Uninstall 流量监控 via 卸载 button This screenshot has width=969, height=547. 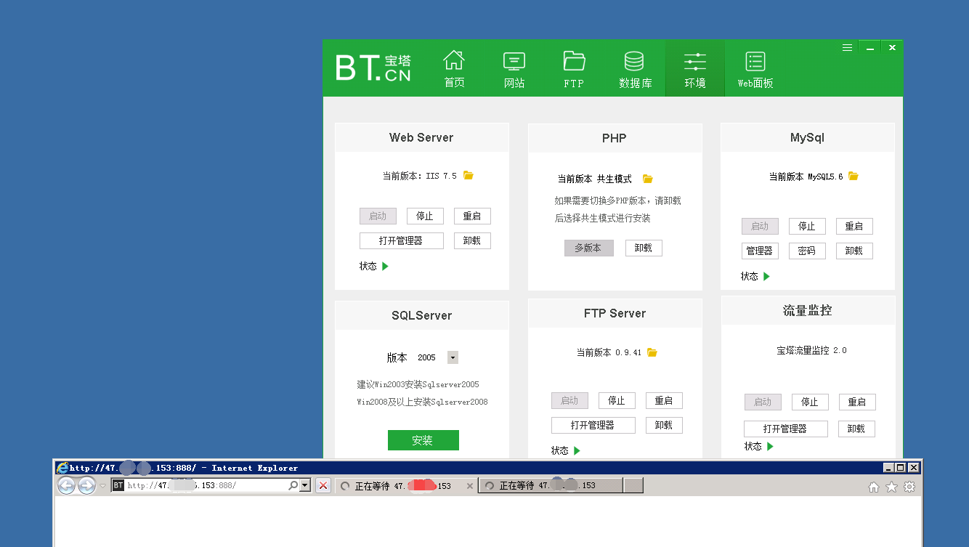(x=856, y=429)
